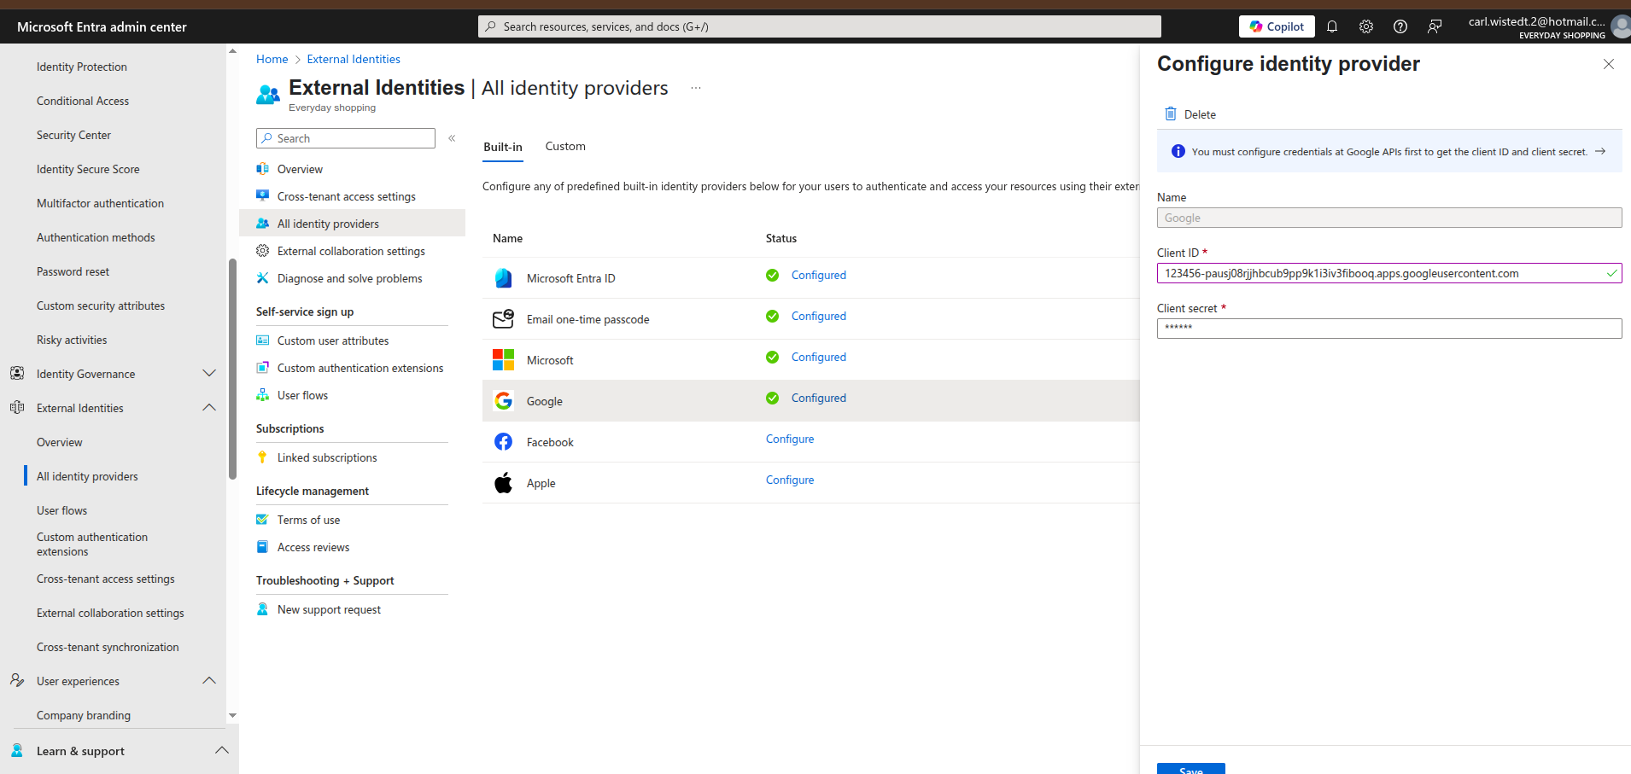The width and height of the screenshot is (1631, 774).
Task: Click the Save button
Action: [x=1191, y=768]
